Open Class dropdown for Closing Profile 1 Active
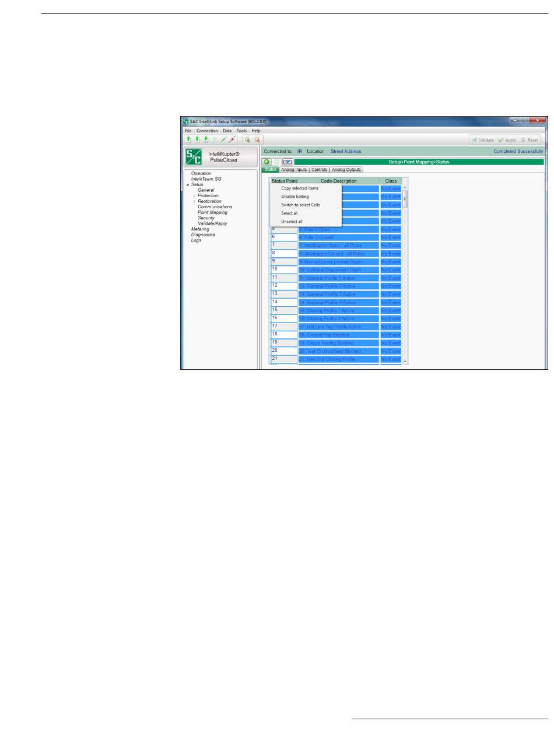The image size is (554, 735). (x=391, y=310)
